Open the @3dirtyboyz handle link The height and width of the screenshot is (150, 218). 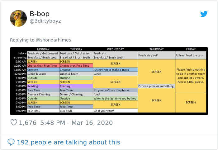click(x=45, y=21)
